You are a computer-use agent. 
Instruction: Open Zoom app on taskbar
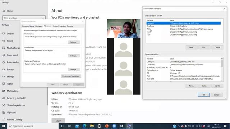click(114, 126)
